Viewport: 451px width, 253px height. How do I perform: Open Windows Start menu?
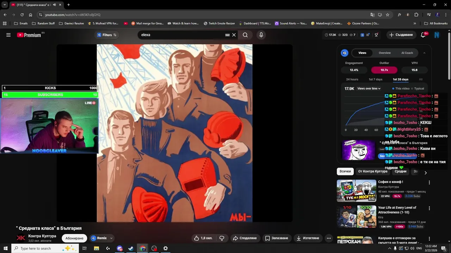6,248
